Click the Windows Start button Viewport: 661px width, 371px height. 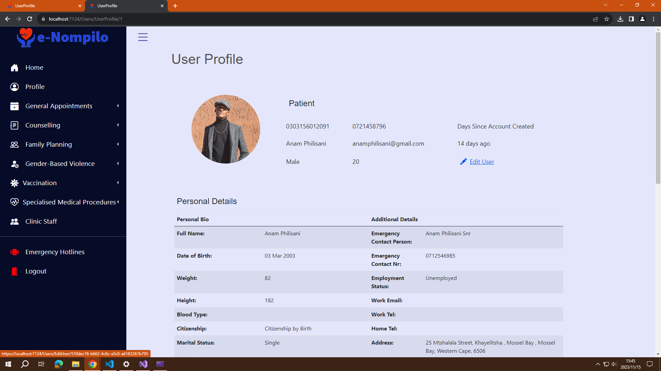coord(8,364)
